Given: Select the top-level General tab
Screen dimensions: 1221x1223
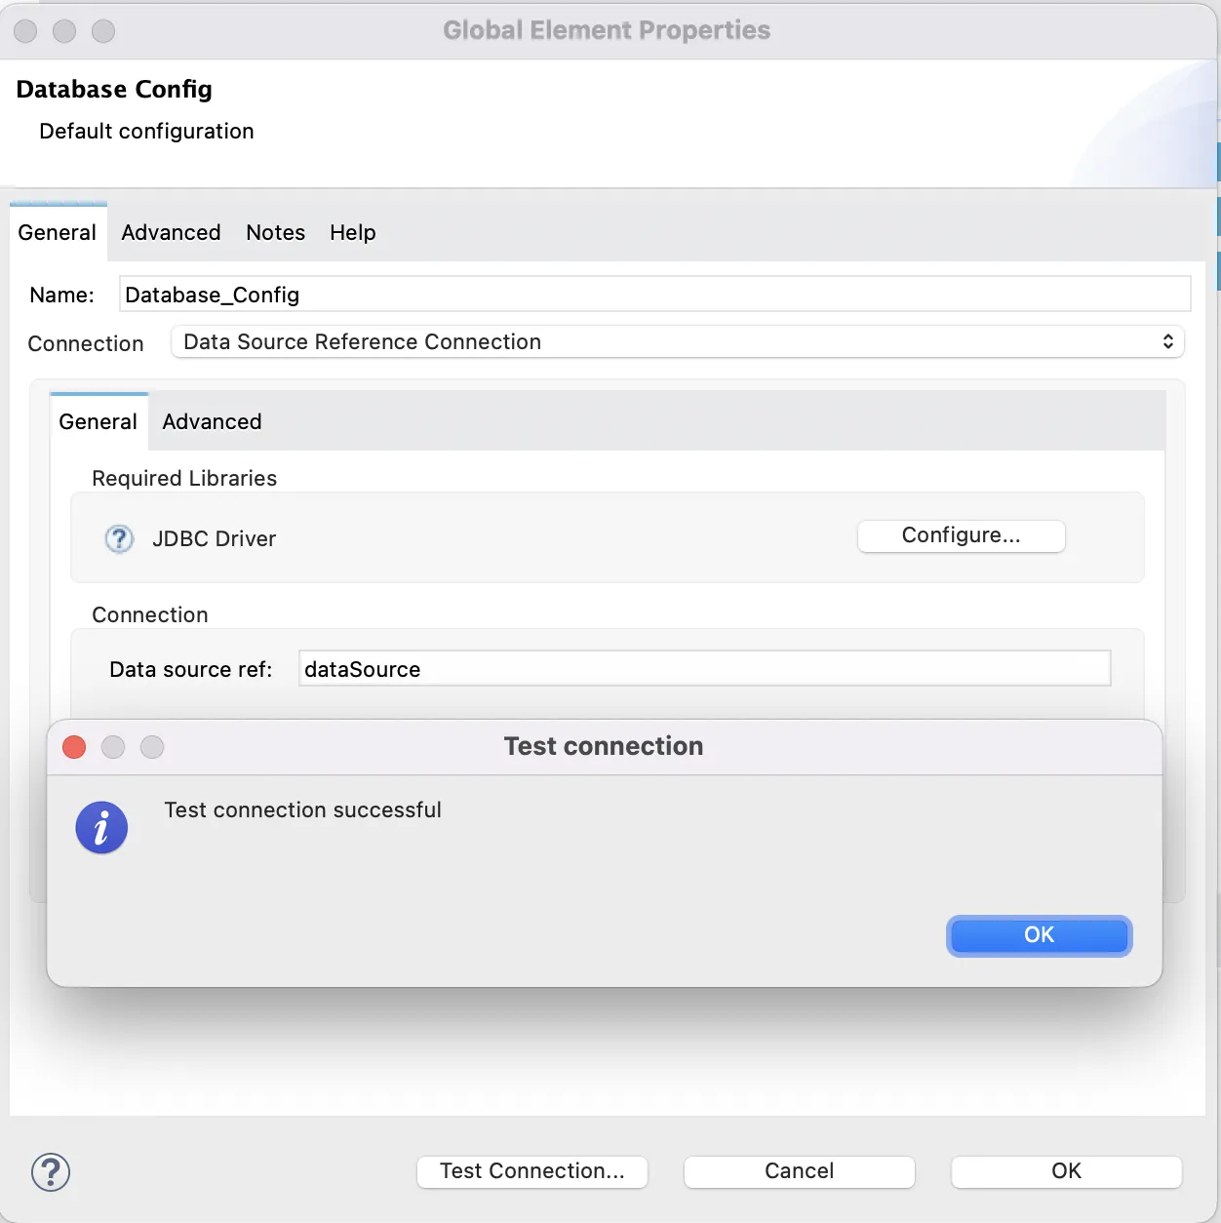Looking at the screenshot, I should 58,232.
